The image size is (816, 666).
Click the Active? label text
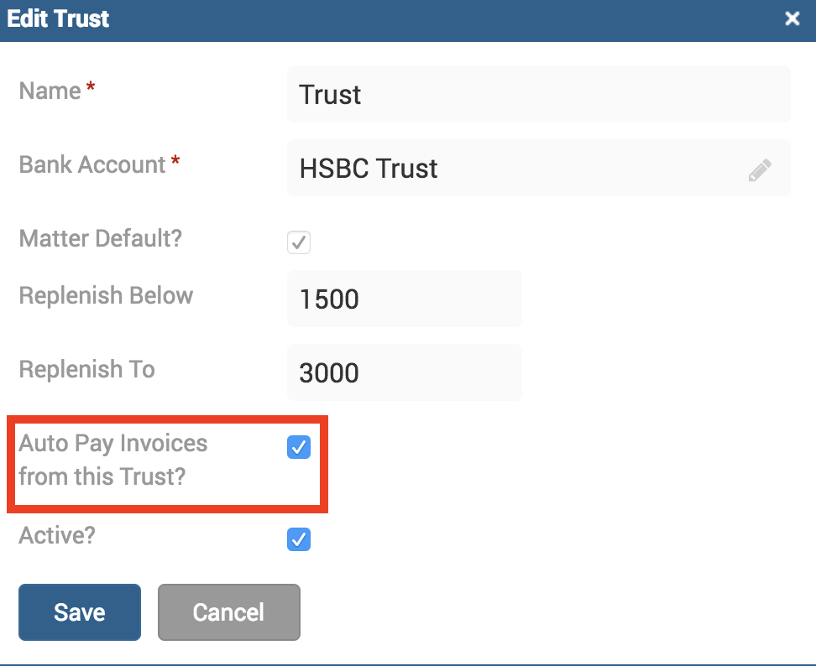(57, 535)
